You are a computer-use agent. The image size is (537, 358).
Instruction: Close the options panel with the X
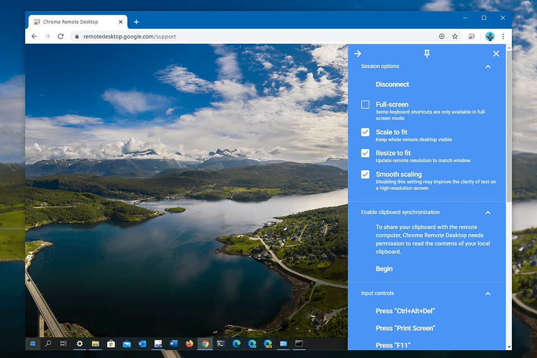tap(496, 53)
